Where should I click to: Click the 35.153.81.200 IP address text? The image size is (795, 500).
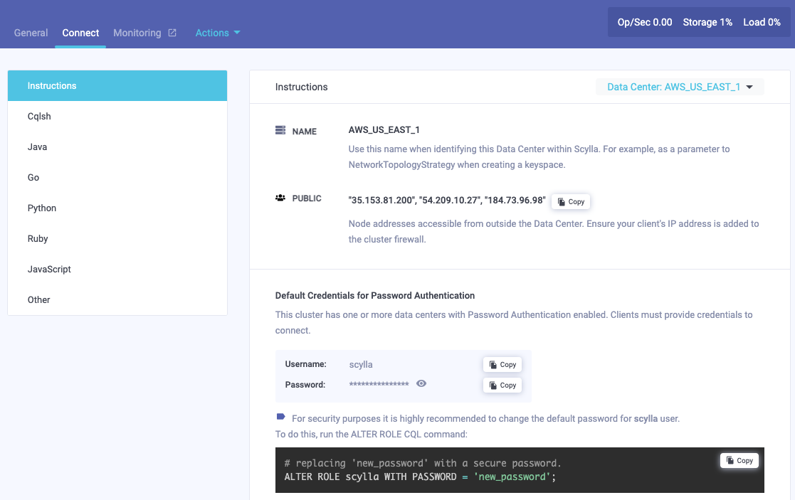(381, 200)
